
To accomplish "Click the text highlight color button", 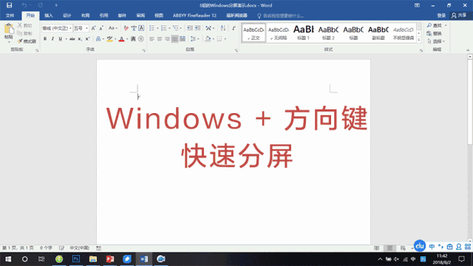I will 109,39.
